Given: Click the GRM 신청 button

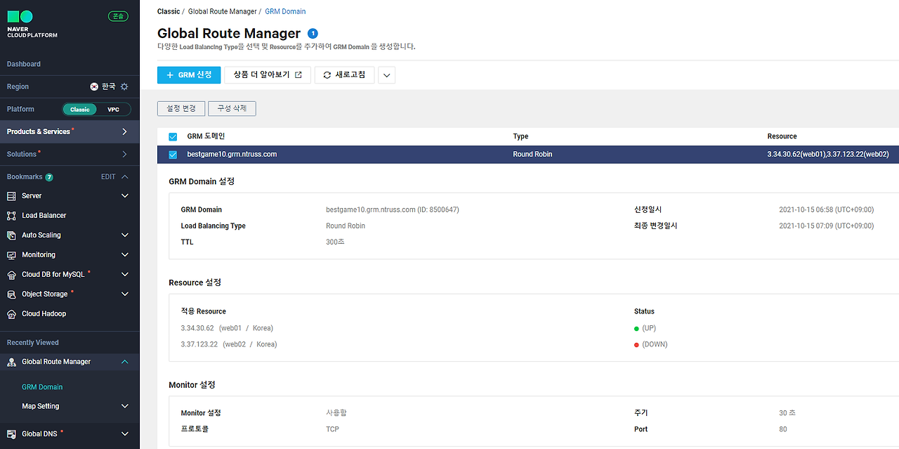Looking at the screenshot, I should point(189,75).
